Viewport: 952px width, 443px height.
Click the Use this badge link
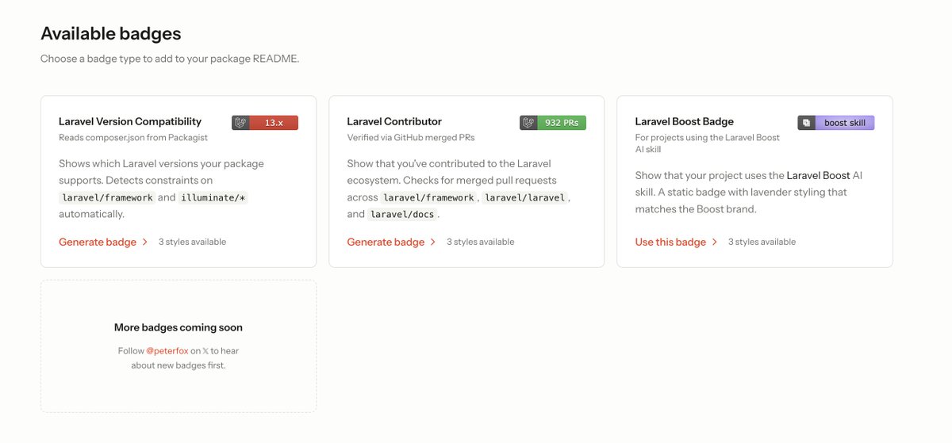pos(670,242)
